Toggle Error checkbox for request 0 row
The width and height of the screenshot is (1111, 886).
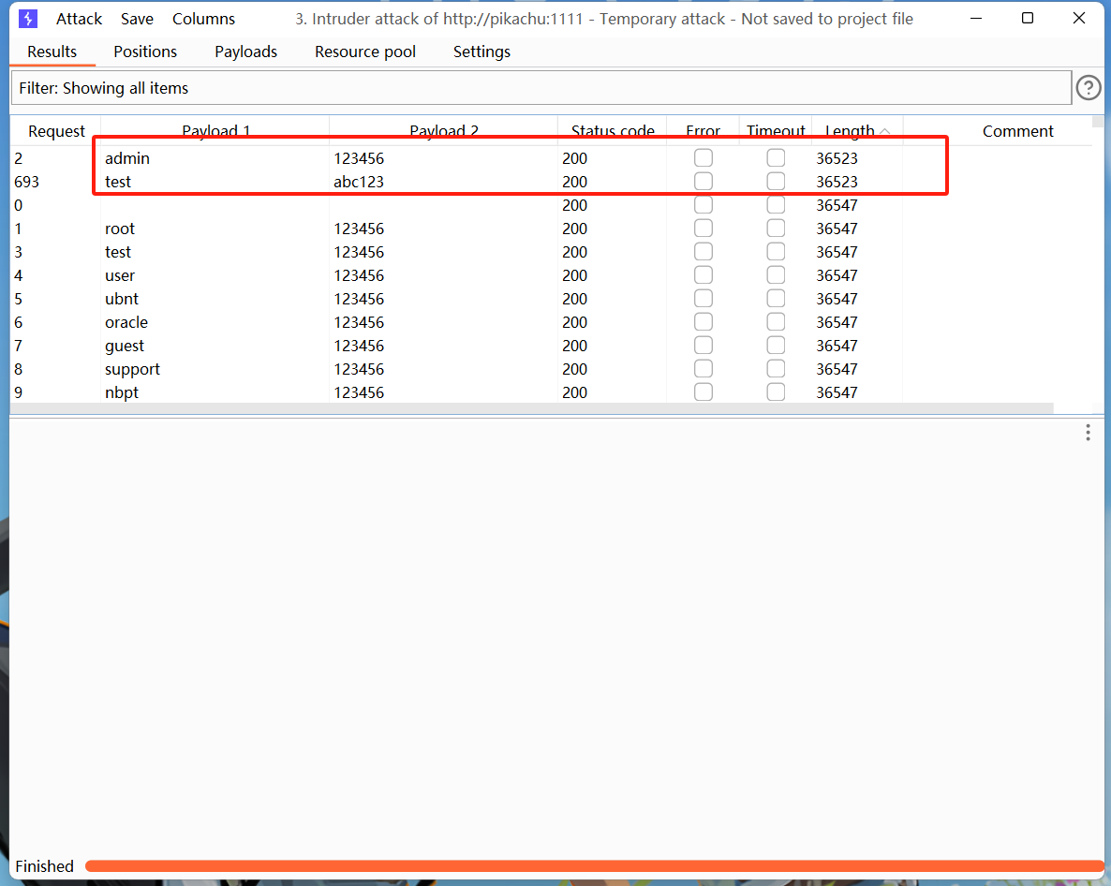coord(704,205)
